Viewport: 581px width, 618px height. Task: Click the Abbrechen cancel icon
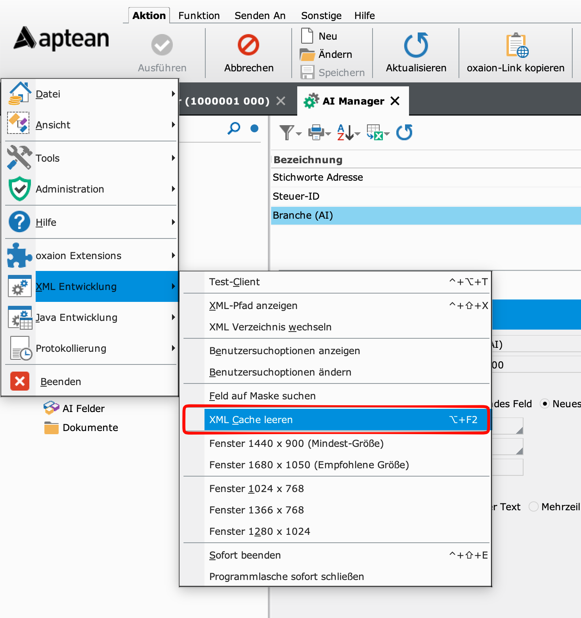(248, 45)
